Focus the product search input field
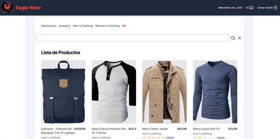This screenshot has width=280, height=139. coord(133,38)
